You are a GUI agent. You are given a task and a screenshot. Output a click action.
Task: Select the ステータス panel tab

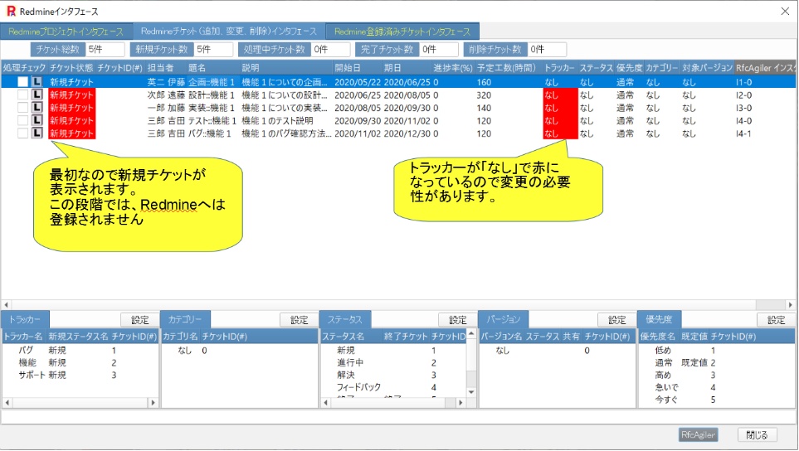click(345, 320)
